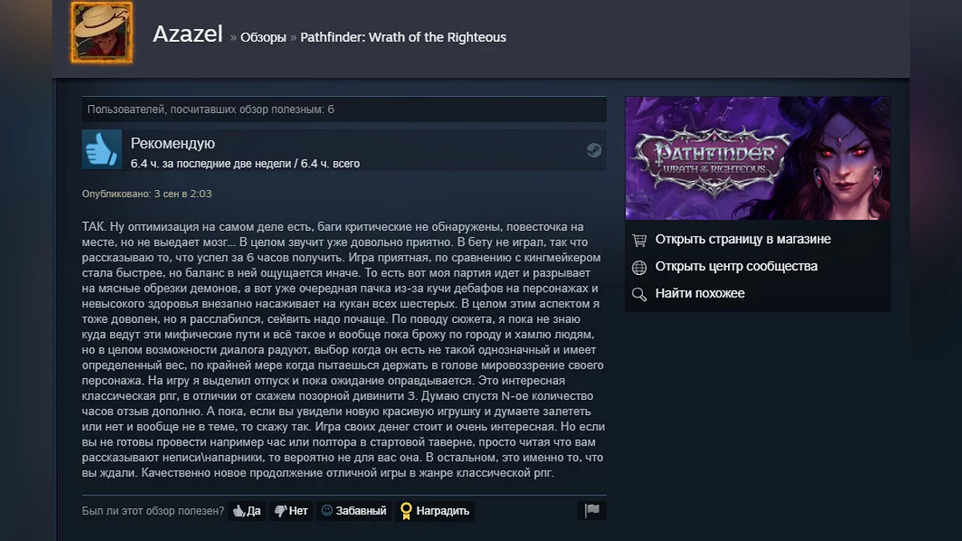Click the blue thumbs-up recommendation icon
This screenshot has width=962, height=541.
tap(102, 149)
